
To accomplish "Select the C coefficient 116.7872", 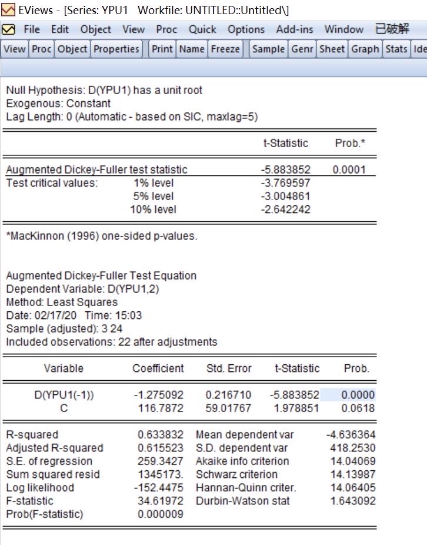I will click(x=161, y=408).
